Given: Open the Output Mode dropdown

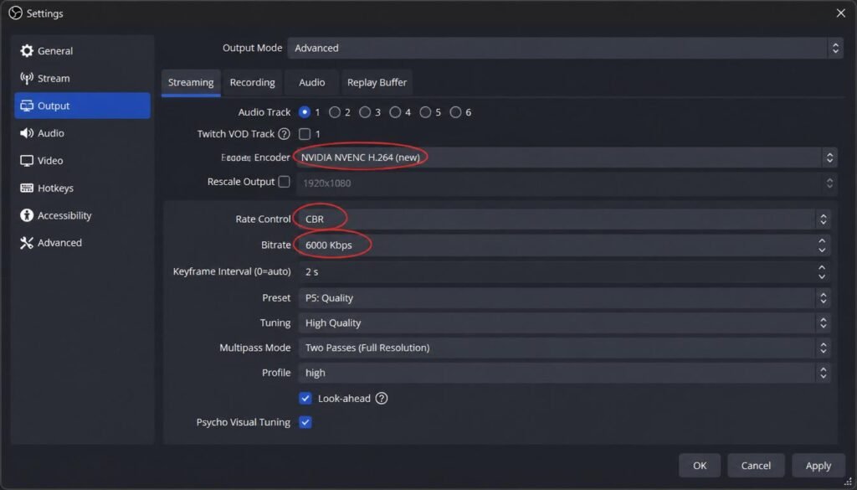Looking at the screenshot, I should pos(565,48).
